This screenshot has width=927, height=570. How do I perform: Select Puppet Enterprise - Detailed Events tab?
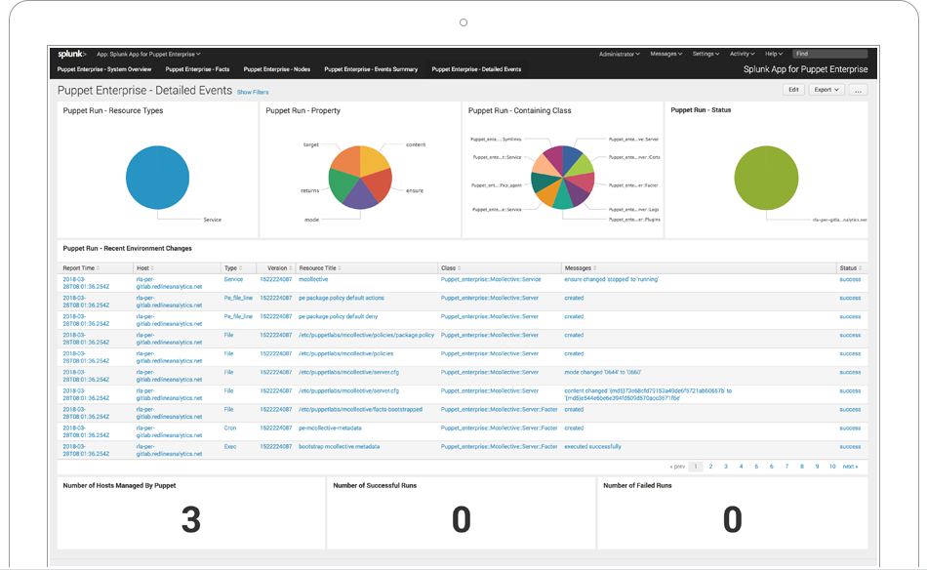point(476,69)
